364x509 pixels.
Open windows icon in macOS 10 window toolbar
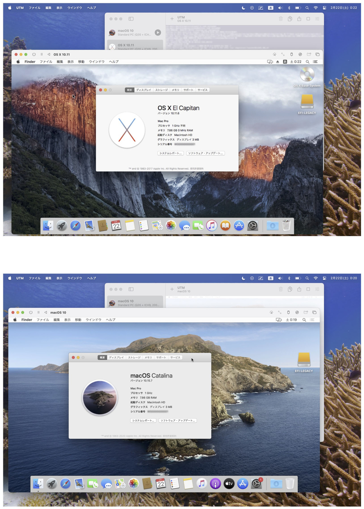[x=314, y=312]
